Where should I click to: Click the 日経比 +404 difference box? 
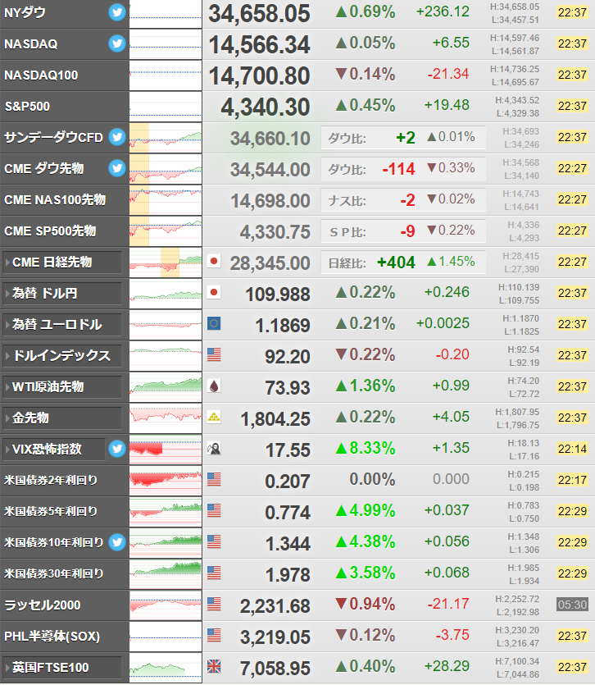403,263
